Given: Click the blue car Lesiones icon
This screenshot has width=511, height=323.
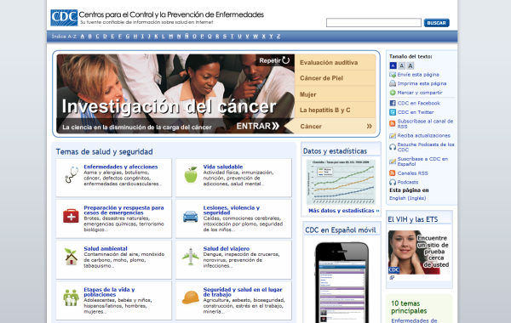Looking at the screenshot, I should (190, 216).
